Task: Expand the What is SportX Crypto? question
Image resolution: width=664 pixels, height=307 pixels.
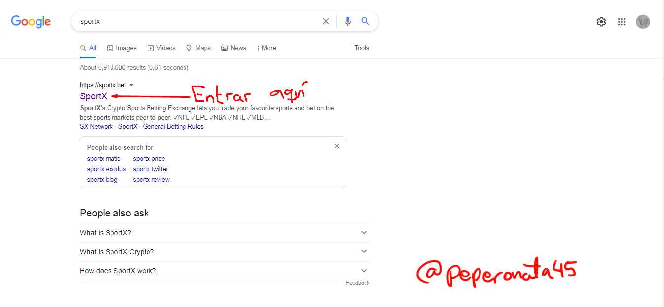Action: 224,252
